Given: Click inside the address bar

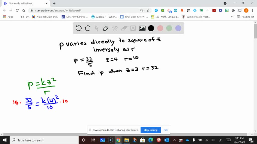Looking at the screenshot, I should 75,10.
